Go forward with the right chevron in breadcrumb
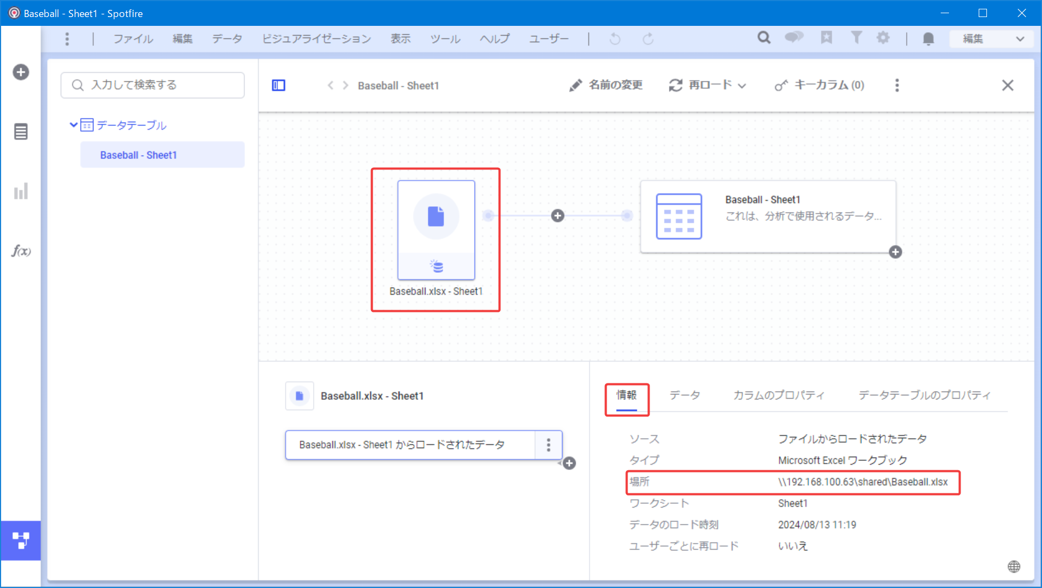 (346, 85)
